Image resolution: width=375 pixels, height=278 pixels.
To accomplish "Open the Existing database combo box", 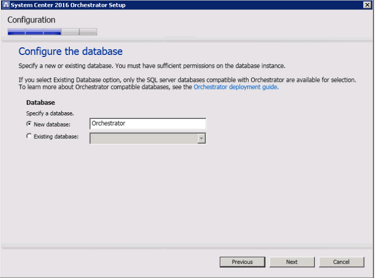I will (143, 138).
